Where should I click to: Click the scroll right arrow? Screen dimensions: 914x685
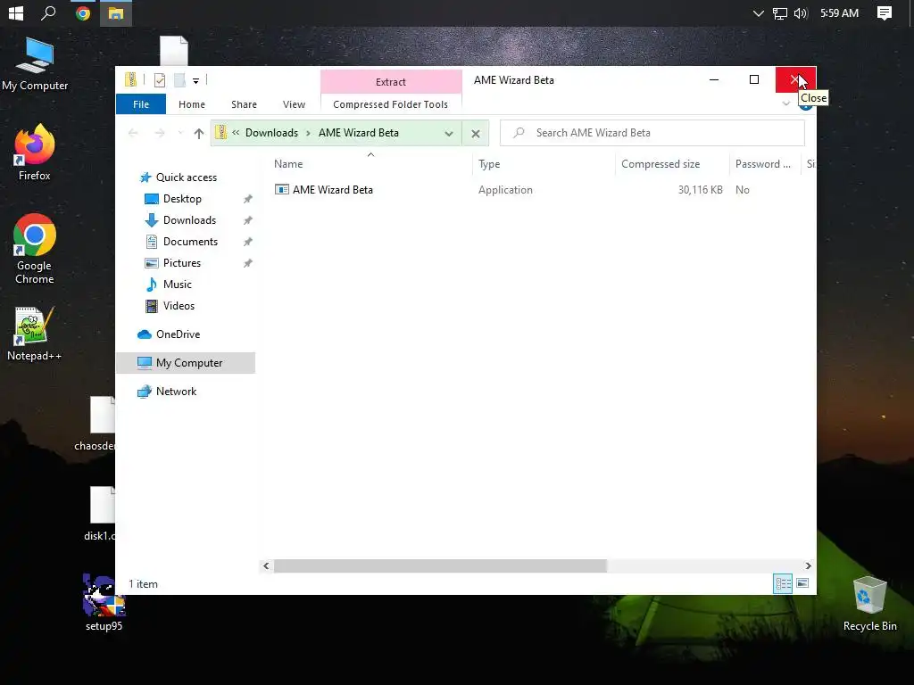(808, 565)
